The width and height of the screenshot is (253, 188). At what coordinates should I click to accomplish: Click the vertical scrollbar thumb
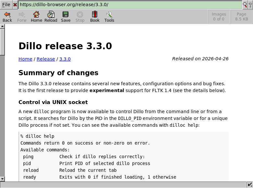tap(2, 42)
